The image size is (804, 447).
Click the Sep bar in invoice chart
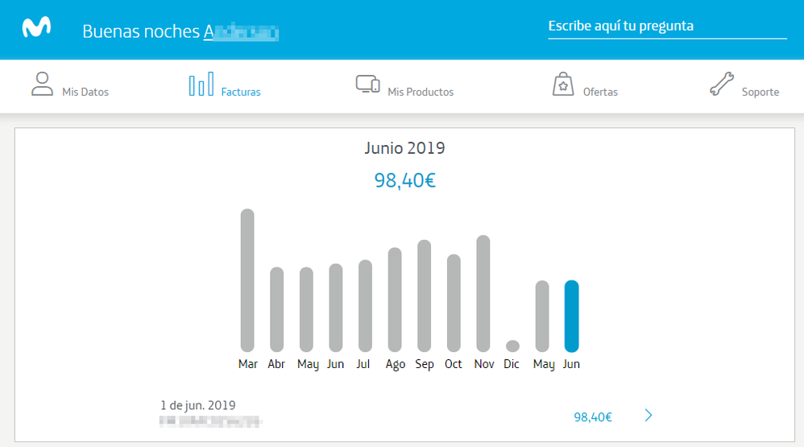pyautogui.click(x=424, y=296)
